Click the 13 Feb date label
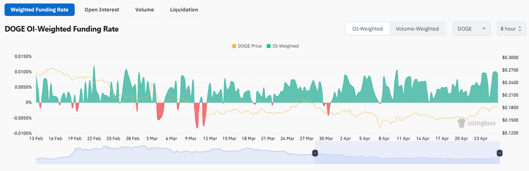Image resolution: width=529 pixels, height=171 pixels. 36,138
